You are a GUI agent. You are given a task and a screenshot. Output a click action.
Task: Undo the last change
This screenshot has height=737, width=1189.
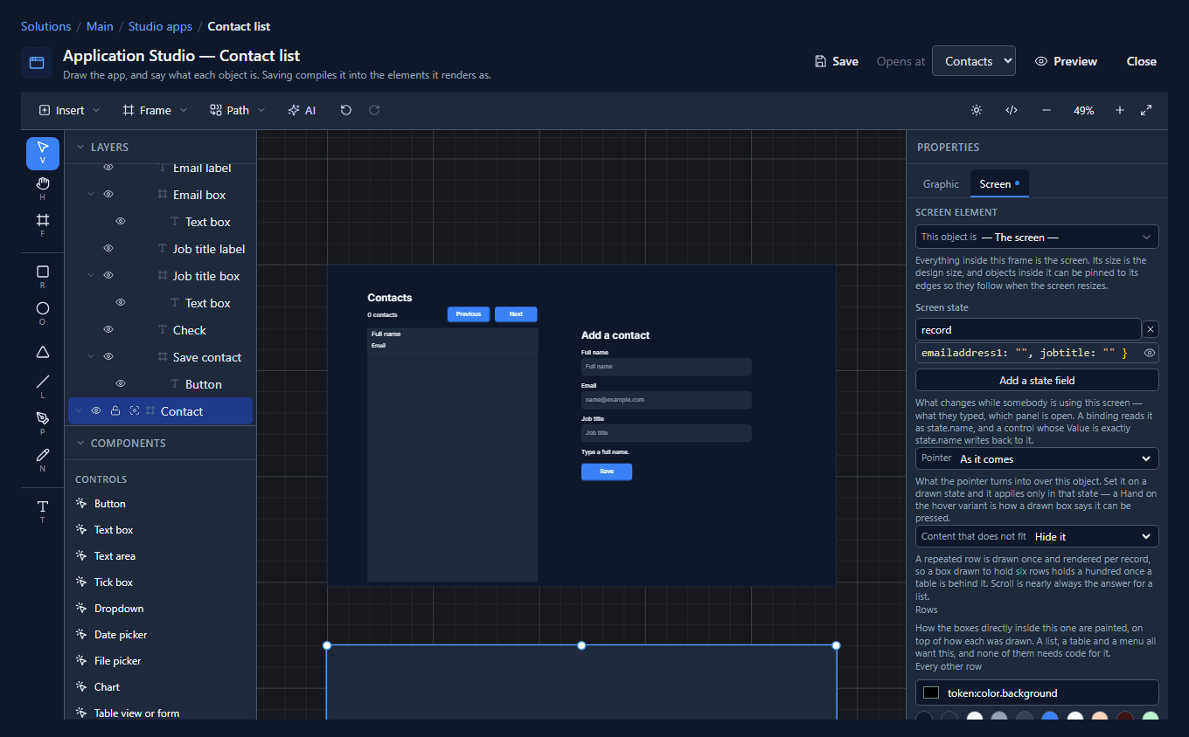(x=346, y=110)
